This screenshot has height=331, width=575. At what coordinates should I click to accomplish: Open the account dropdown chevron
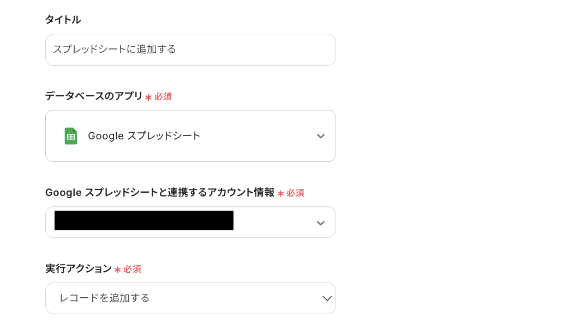[x=321, y=223]
